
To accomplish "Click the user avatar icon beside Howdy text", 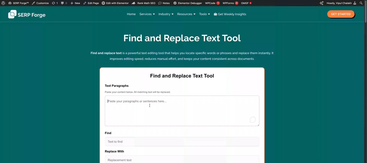I will click(354, 3).
